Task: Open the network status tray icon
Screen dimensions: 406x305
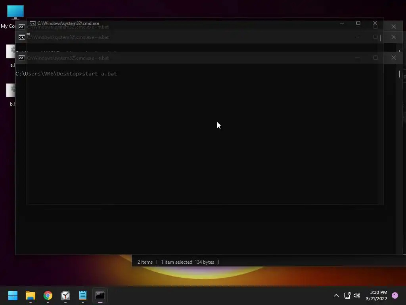Action: (347, 295)
